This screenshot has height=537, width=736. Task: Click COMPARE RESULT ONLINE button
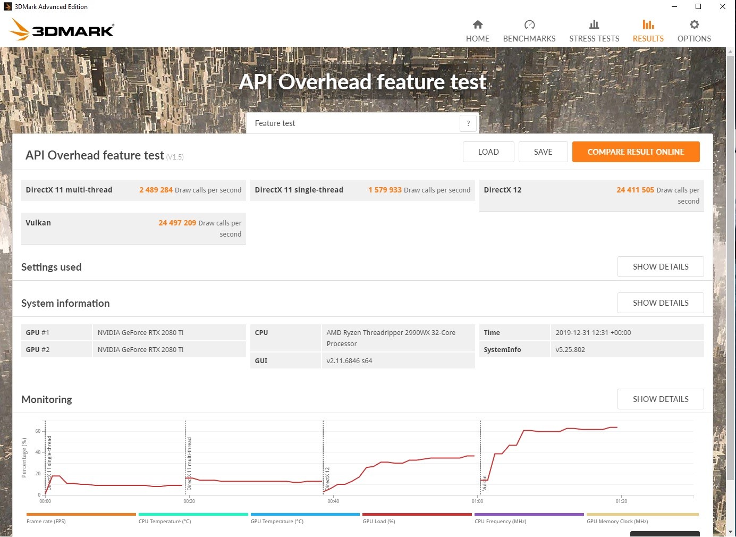(x=636, y=152)
